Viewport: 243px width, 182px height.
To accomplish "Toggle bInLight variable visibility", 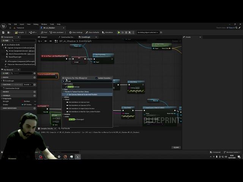I will click(x=35, y=101).
